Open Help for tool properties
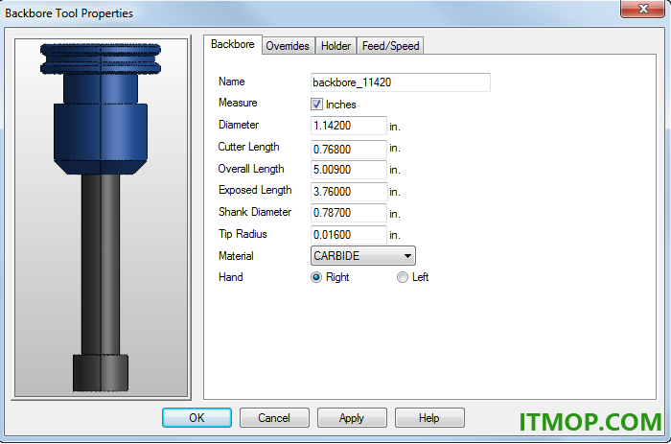 (429, 418)
